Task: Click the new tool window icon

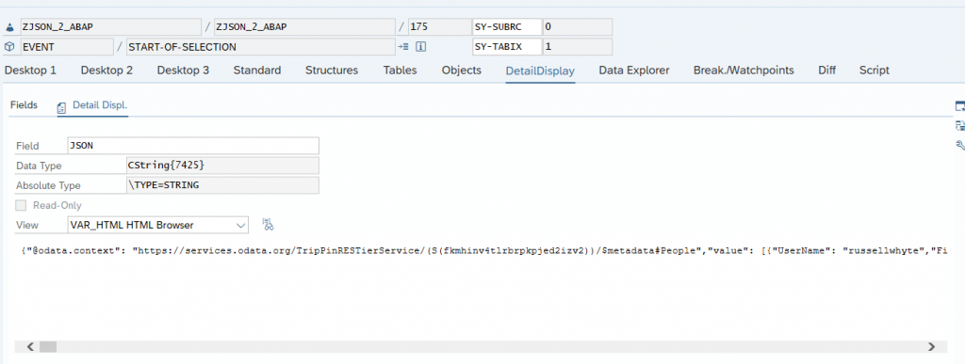Action: (x=959, y=106)
